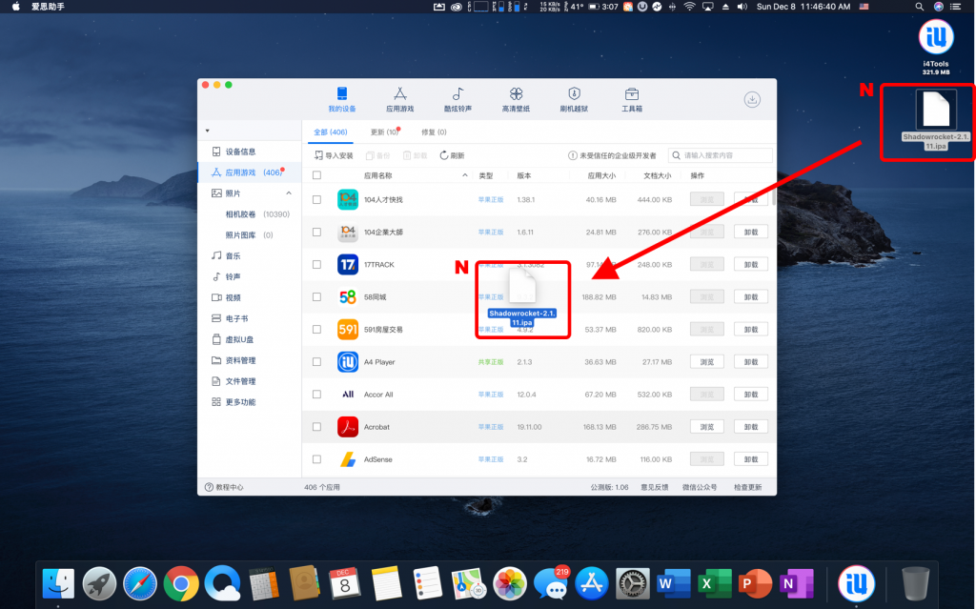Image resolution: width=976 pixels, height=609 pixels.
Task: Switch to the 全部 (406) tab
Action: coord(331,132)
